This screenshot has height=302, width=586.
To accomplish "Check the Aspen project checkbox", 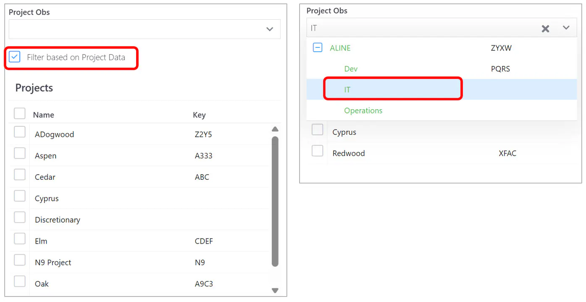I will click(x=20, y=153).
